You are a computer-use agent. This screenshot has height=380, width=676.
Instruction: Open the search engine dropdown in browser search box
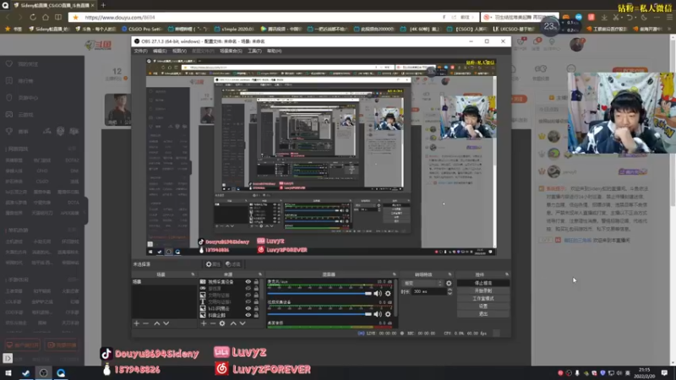point(488,17)
